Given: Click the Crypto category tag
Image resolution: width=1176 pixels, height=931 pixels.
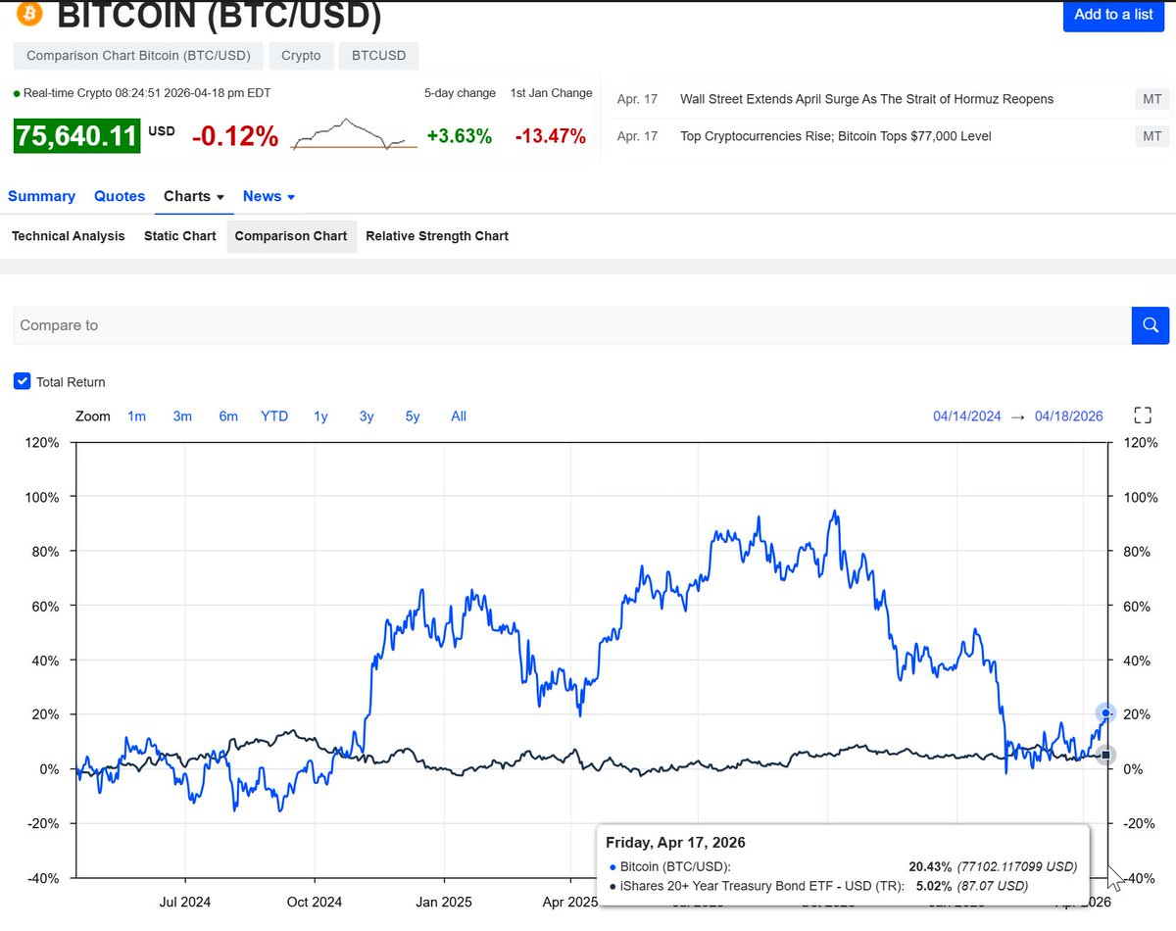Looking at the screenshot, I should click(301, 56).
